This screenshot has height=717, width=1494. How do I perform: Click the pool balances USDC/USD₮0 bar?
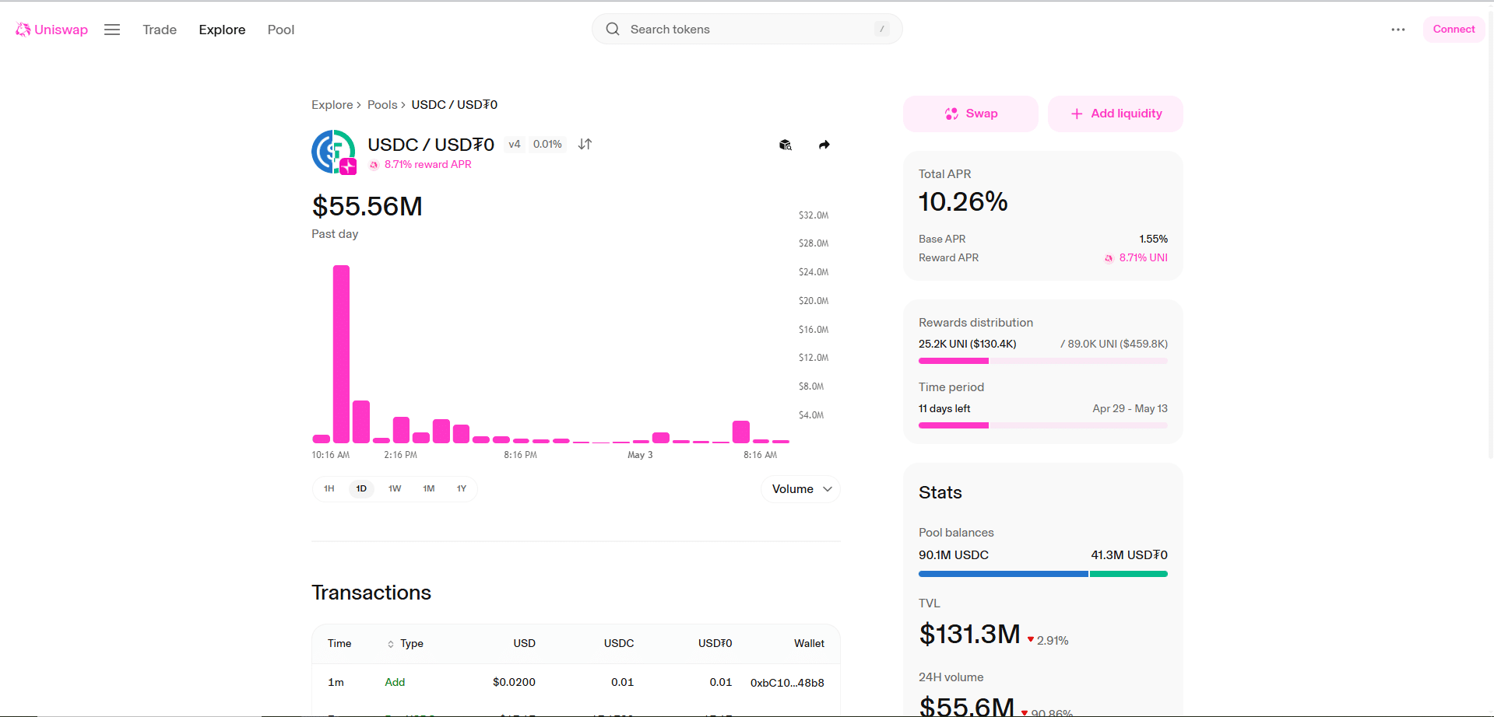pos(1042,574)
